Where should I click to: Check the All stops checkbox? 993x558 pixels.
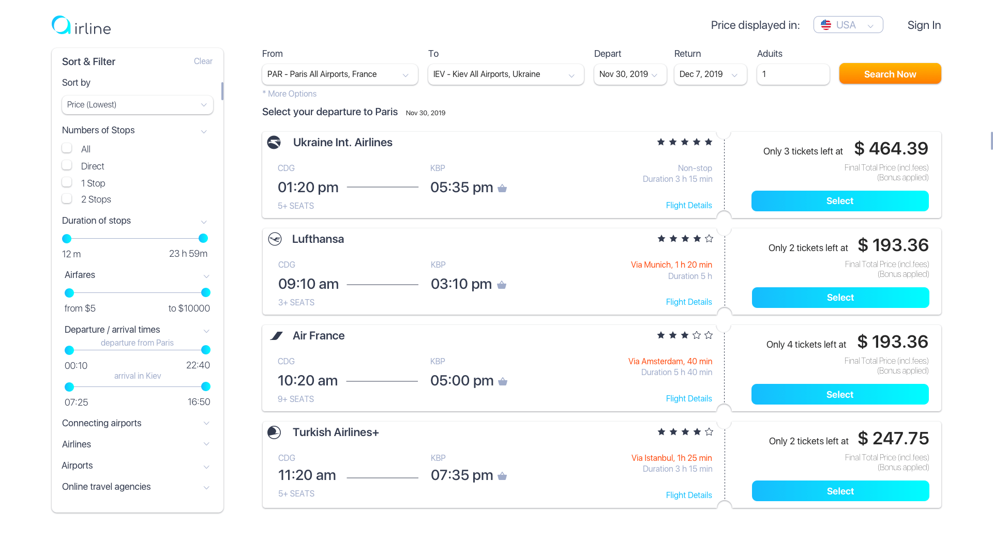coord(67,148)
